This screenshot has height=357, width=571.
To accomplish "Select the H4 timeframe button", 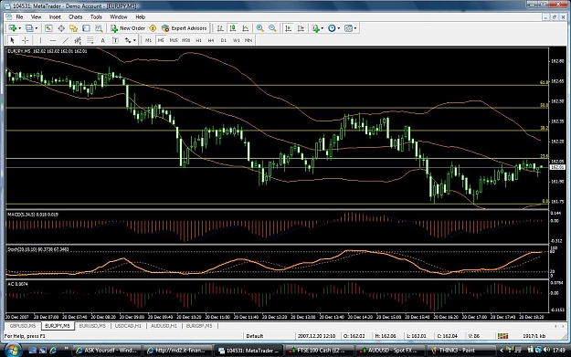I will pyautogui.click(x=211, y=40).
